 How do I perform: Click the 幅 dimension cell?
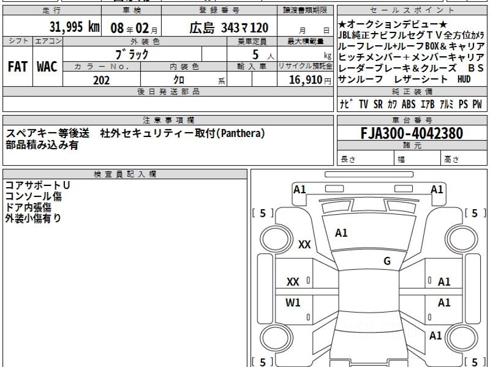tap(418, 158)
